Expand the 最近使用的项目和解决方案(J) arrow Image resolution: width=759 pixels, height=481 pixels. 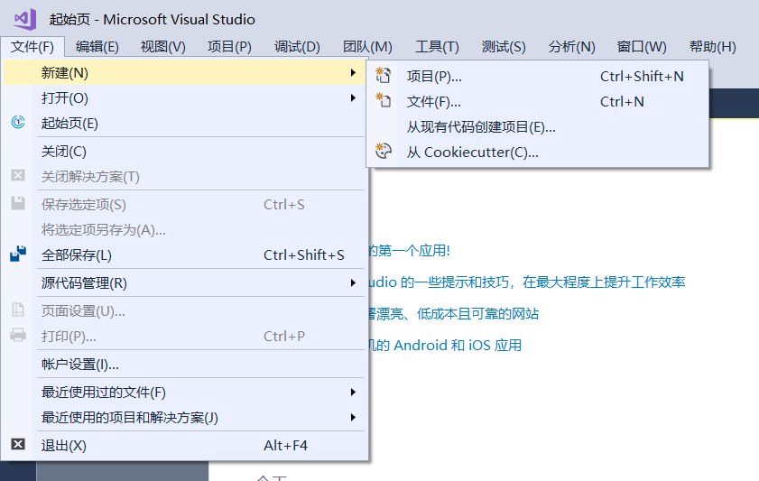(x=353, y=417)
